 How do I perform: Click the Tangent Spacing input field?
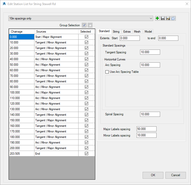point(150,52)
